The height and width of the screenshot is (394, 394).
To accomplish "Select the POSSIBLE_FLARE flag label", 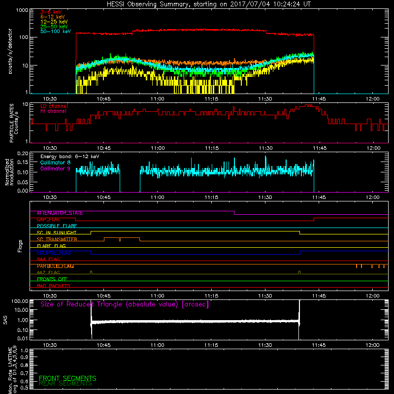I will (57, 226).
